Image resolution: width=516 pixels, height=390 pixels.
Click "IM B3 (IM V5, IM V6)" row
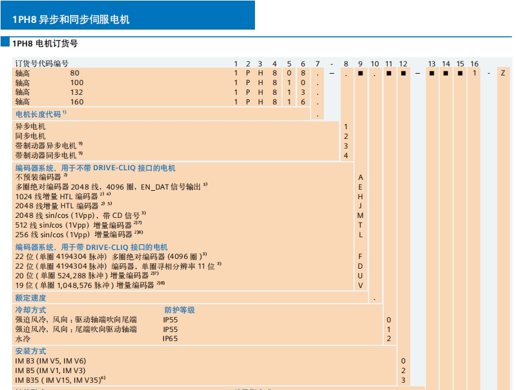tap(51, 361)
